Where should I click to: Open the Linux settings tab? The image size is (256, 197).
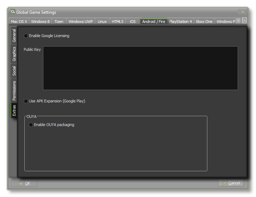click(x=102, y=22)
